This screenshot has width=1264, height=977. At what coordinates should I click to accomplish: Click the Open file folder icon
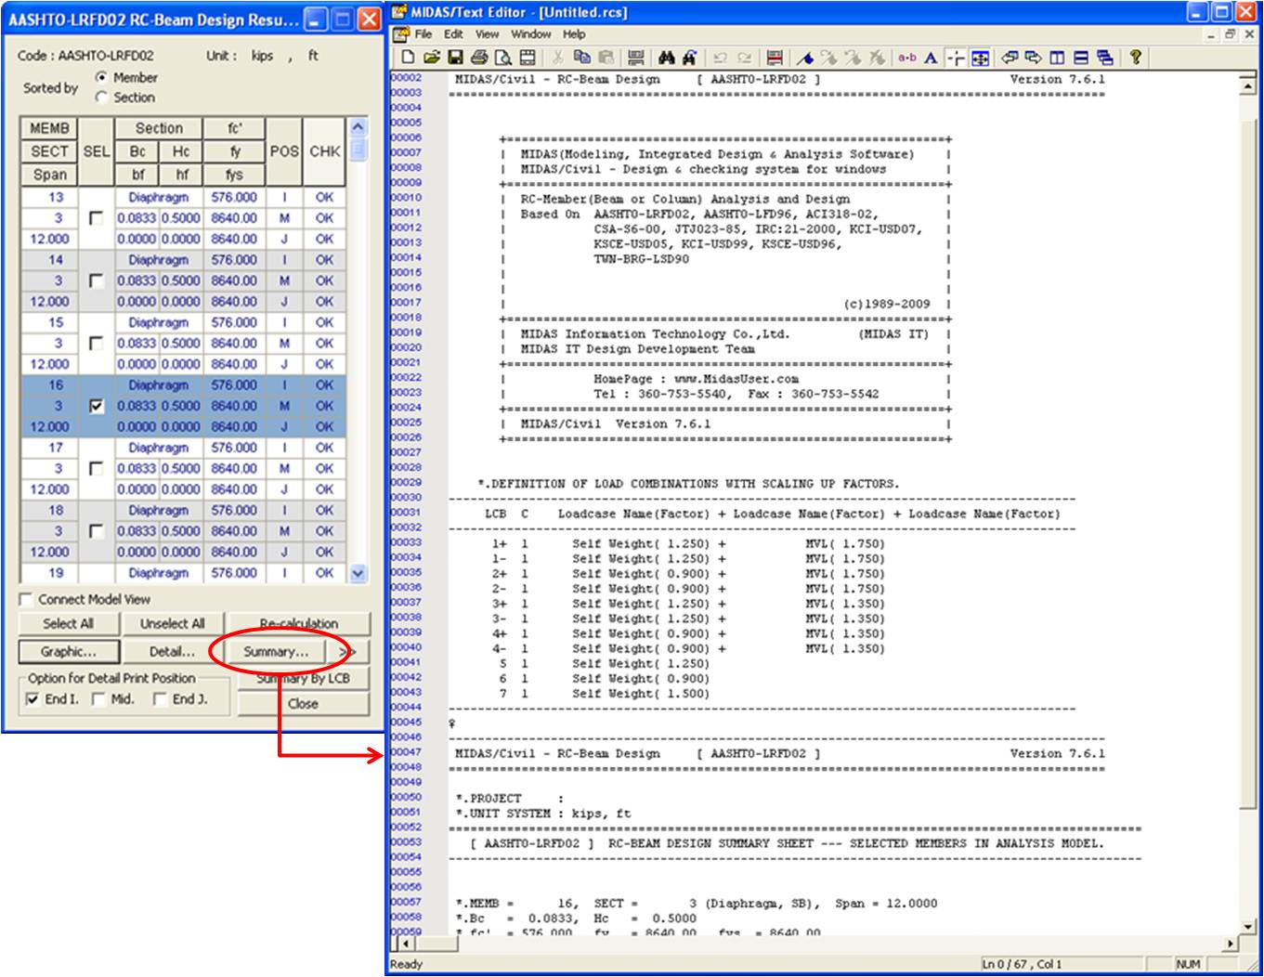431,58
